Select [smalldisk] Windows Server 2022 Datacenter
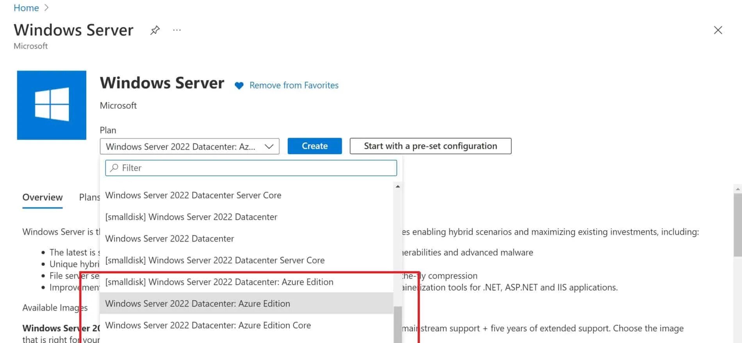Screen dimensions: 742x343 click(246, 217)
